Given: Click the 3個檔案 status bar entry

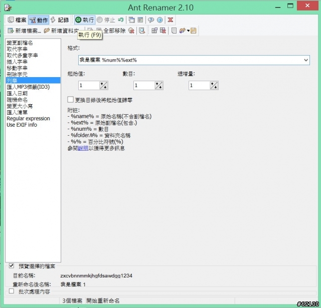Looking at the screenshot, I should pos(72,301).
